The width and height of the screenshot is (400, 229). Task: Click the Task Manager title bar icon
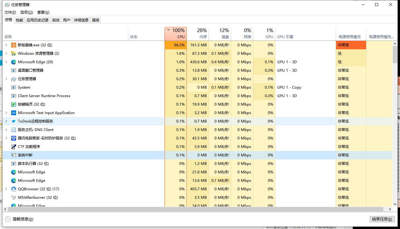(x=7, y=5)
